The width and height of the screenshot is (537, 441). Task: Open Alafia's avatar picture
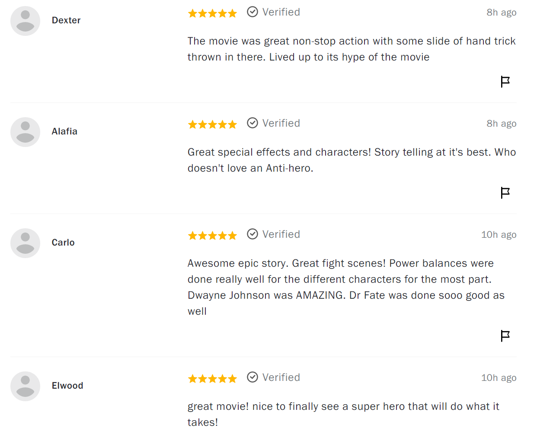coord(25,132)
